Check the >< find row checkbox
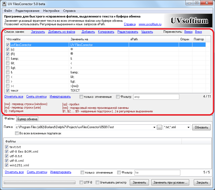Viewport: 215px width, 190px height. coord(8,86)
